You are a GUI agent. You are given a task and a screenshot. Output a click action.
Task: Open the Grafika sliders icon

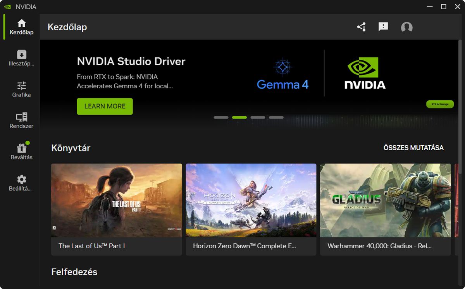tap(22, 86)
